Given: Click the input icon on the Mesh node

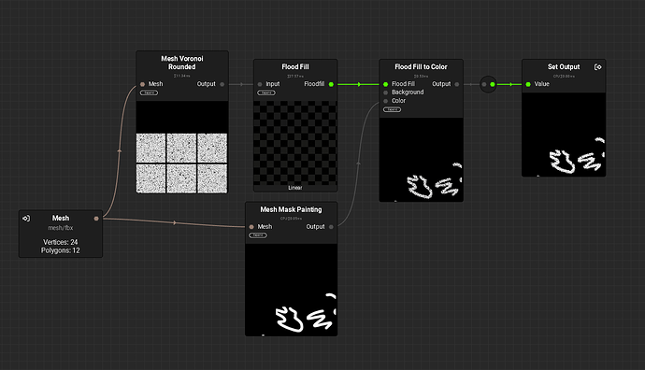Looking at the screenshot, I should pos(26,219).
